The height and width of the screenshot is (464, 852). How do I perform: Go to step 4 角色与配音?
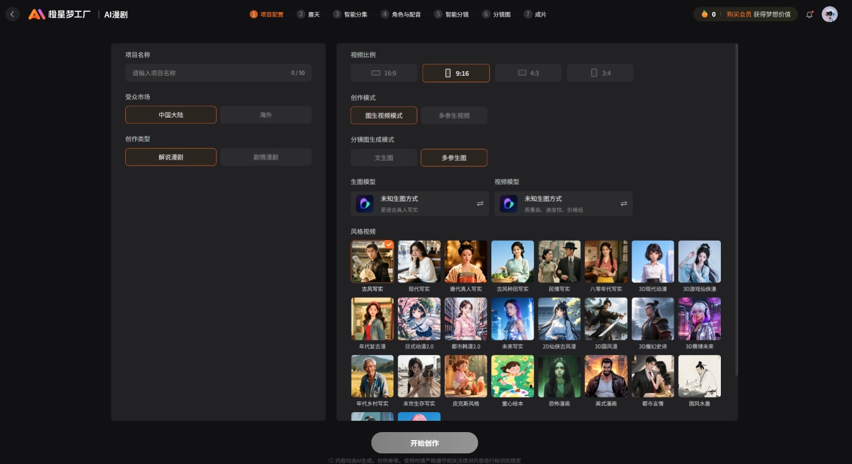pyautogui.click(x=401, y=14)
